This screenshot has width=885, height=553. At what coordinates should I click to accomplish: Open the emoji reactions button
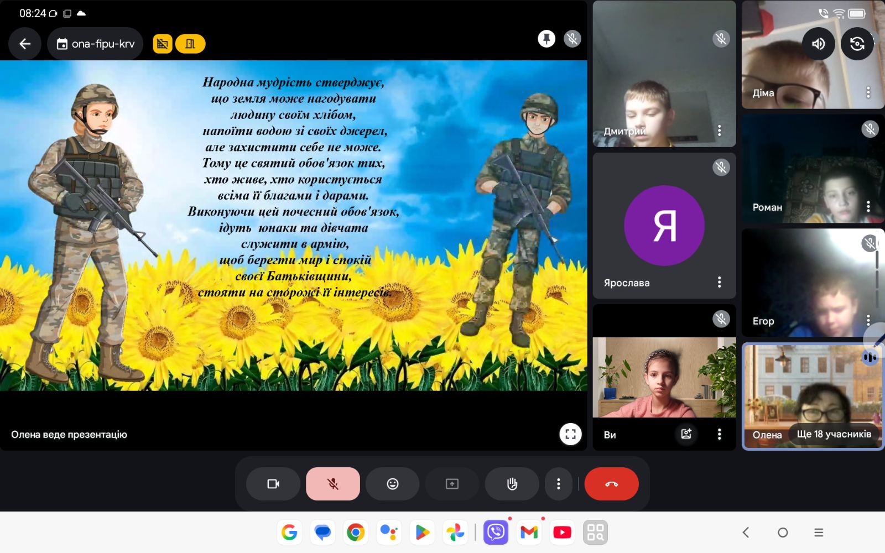pos(393,484)
